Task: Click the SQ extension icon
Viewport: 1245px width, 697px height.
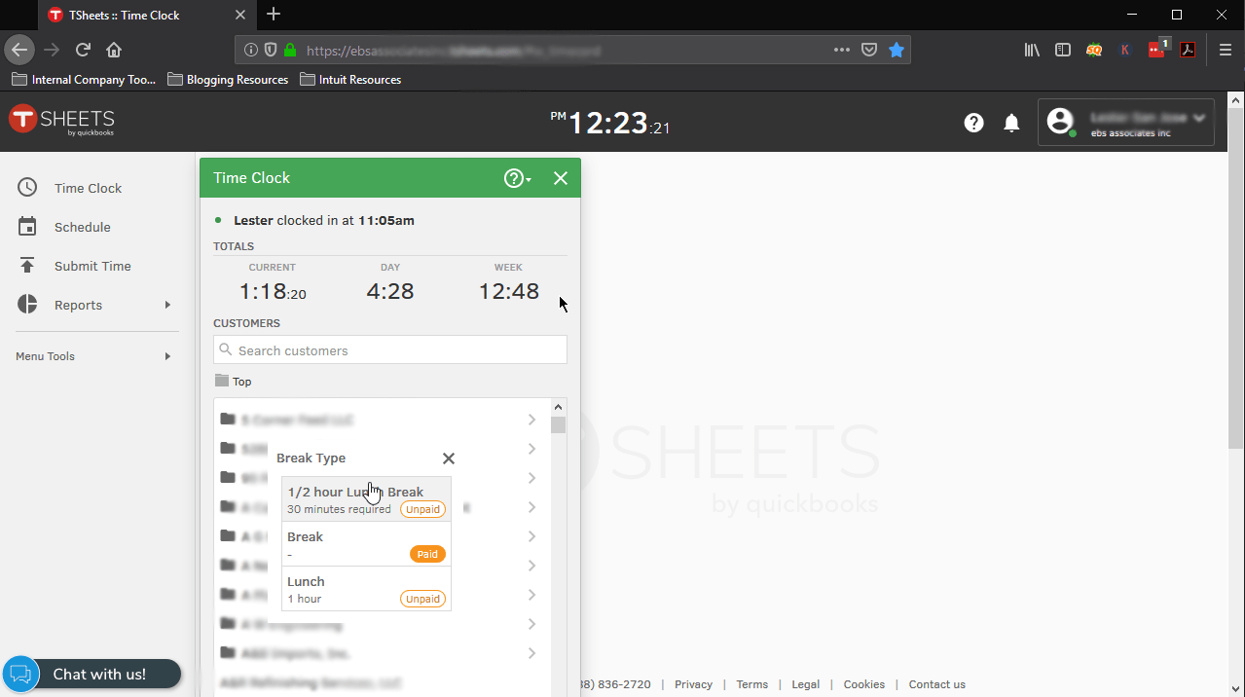Action: (1094, 50)
